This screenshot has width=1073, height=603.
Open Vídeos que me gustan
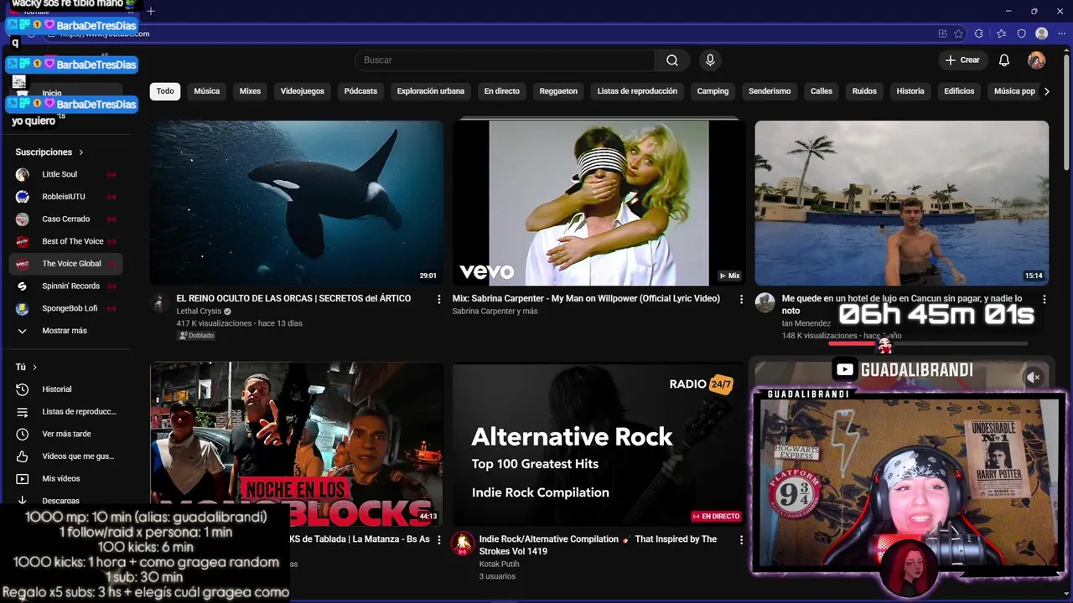(65, 456)
